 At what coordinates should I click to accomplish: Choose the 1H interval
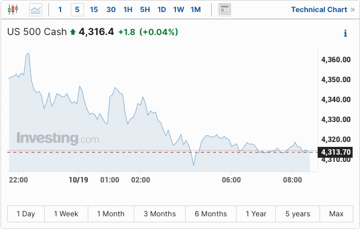pos(128,10)
